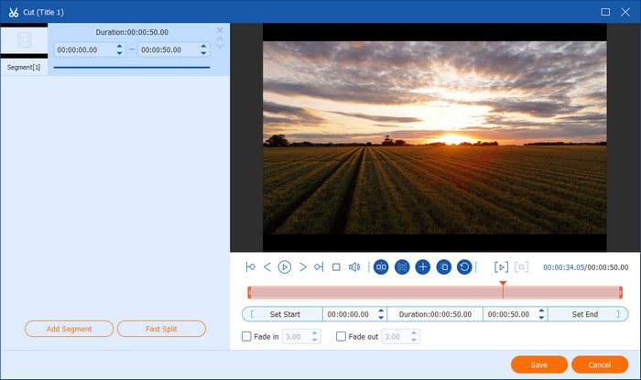
Task: Decrease the Segment[1] end time
Action: click(x=203, y=53)
